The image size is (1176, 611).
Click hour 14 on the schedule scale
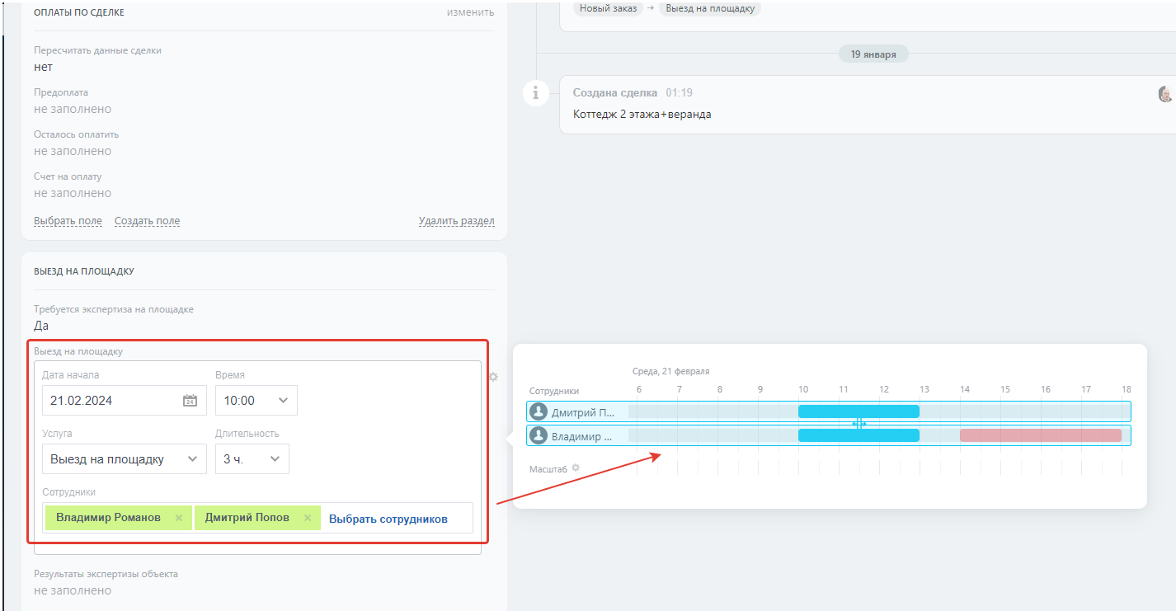(x=964, y=389)
